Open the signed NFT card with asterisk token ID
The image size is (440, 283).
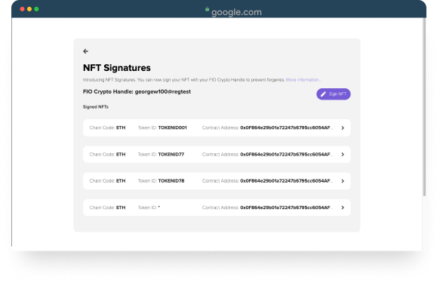[x=217, y=208]
